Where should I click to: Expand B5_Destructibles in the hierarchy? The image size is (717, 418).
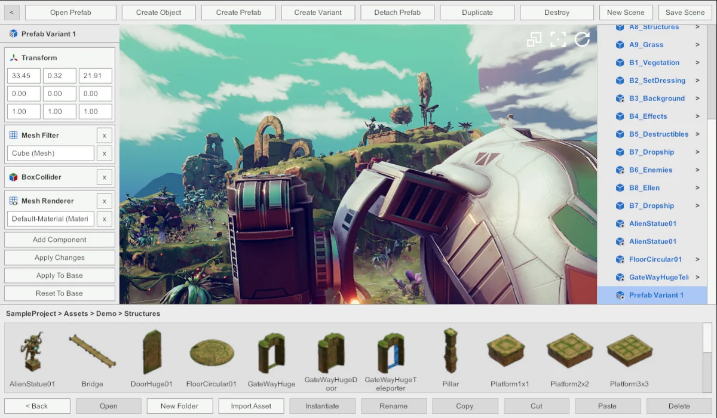[699, 134]
